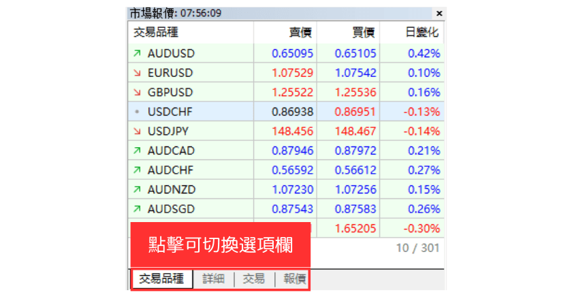Switch to the 交易品種 tab
The width and height of the screenshot is (572, 297).
[x=161, y=279]
